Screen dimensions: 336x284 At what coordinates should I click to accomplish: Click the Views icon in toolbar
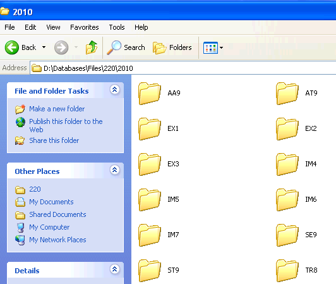210,47
